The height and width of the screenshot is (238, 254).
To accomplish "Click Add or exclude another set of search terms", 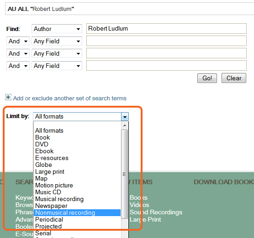I will (x=69, y=98).
